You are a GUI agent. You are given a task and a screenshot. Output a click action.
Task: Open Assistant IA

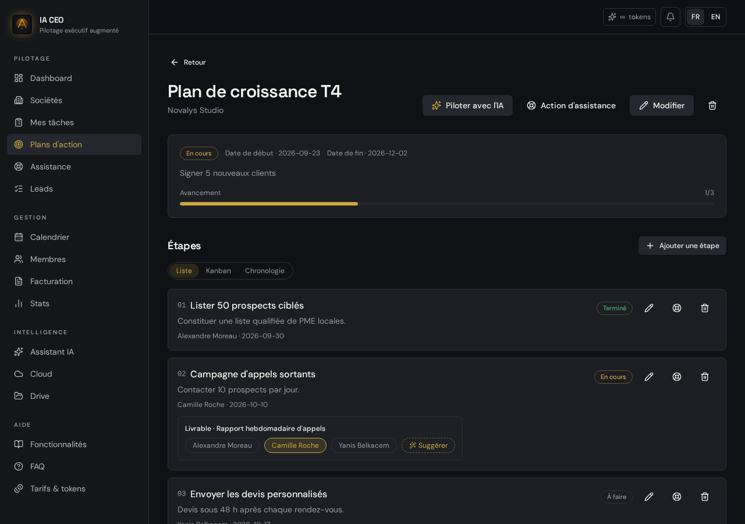(x=74, y=352)
